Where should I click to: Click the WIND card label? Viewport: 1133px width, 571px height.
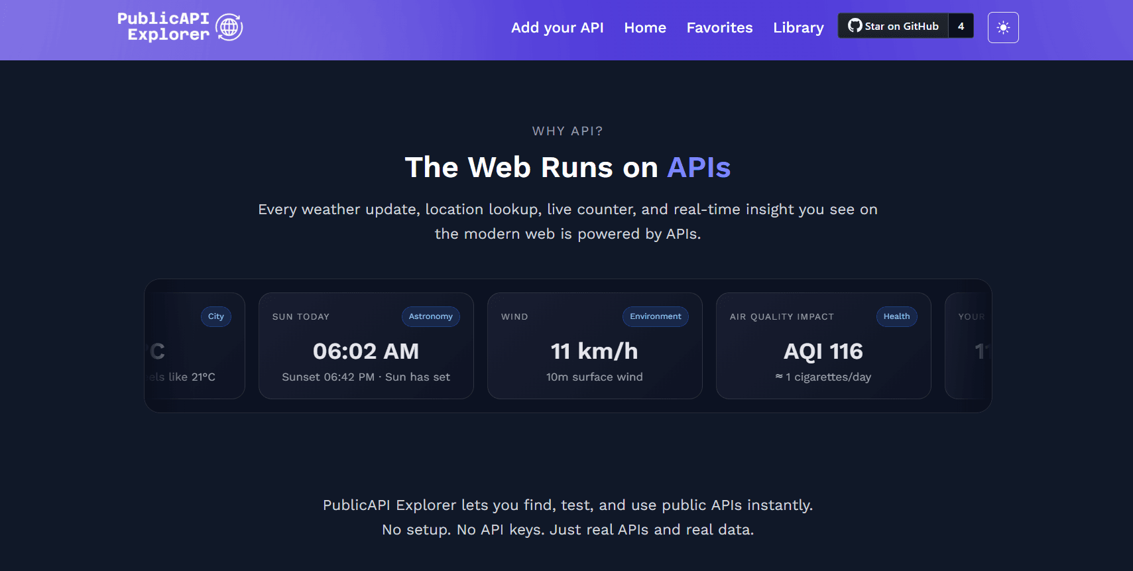pyautogui.click(x=514, y=317)
